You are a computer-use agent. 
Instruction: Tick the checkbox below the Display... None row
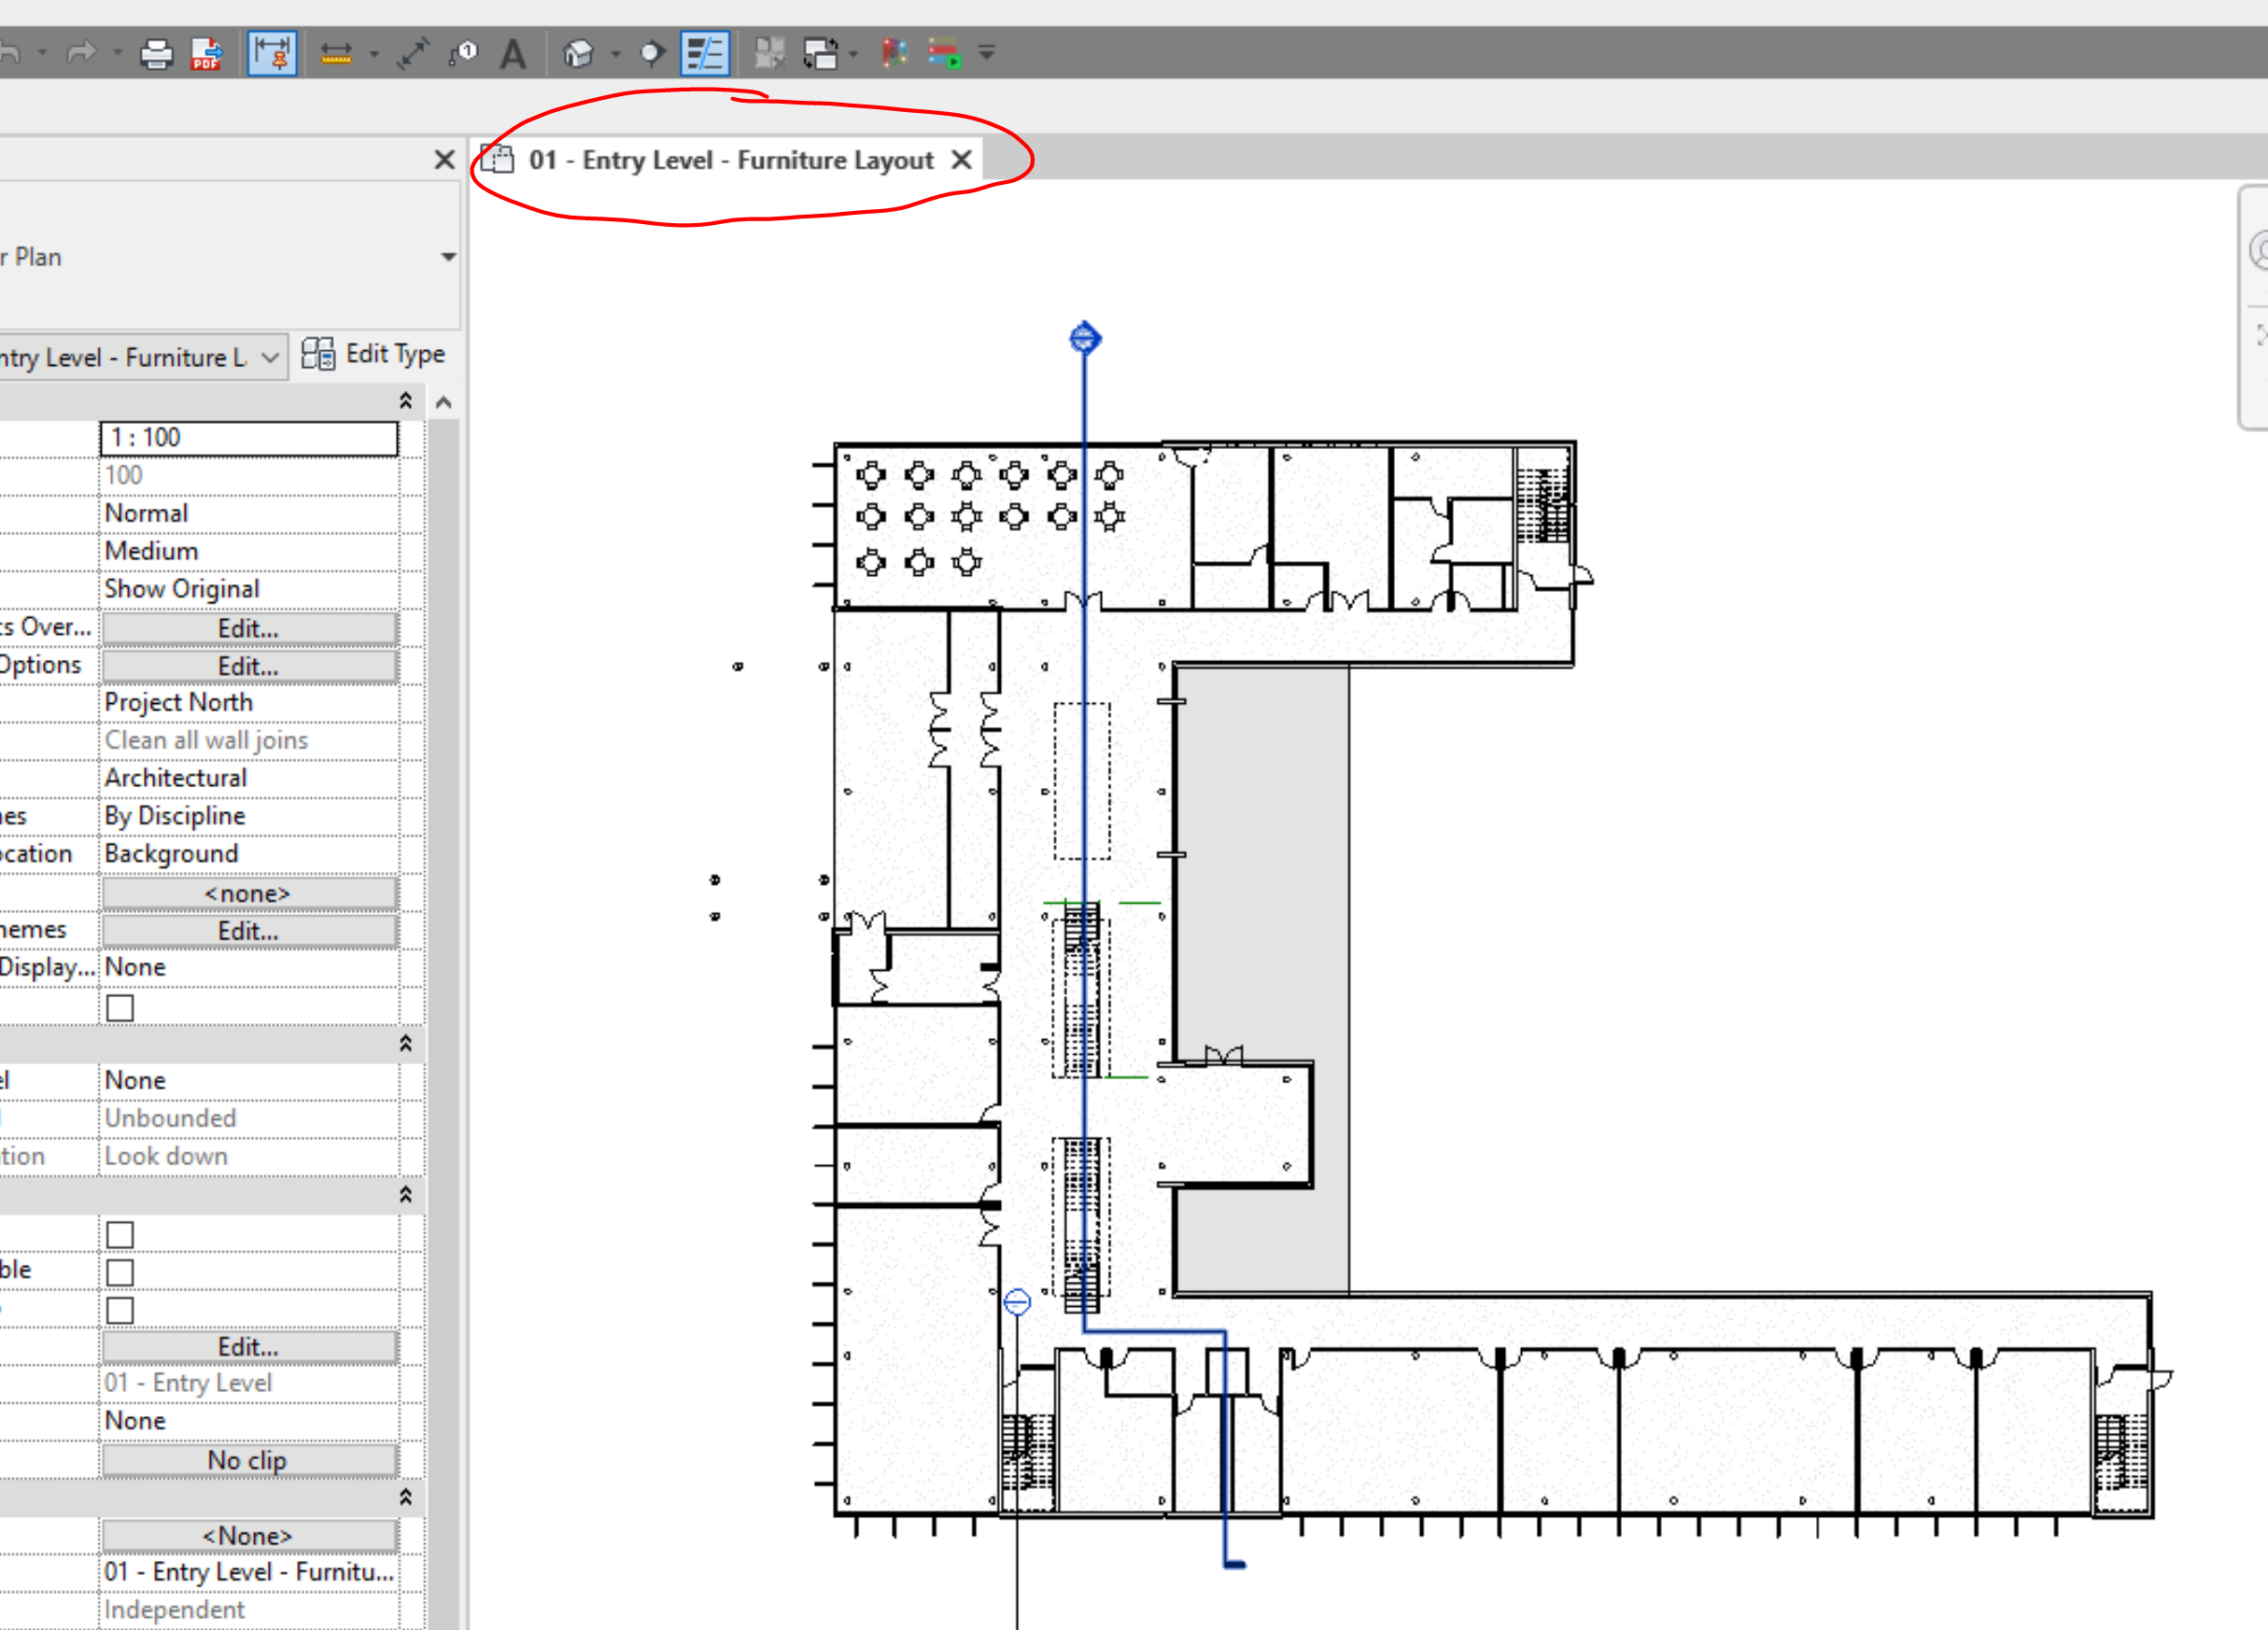[120, 1007]
